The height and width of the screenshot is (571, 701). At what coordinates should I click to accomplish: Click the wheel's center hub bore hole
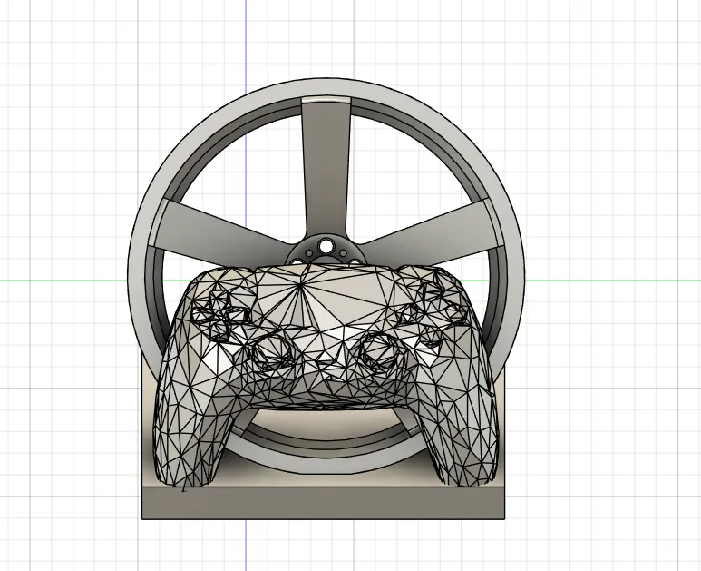[x=326, y=246]
